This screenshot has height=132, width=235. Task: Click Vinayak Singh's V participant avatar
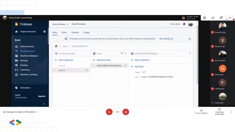223,40
